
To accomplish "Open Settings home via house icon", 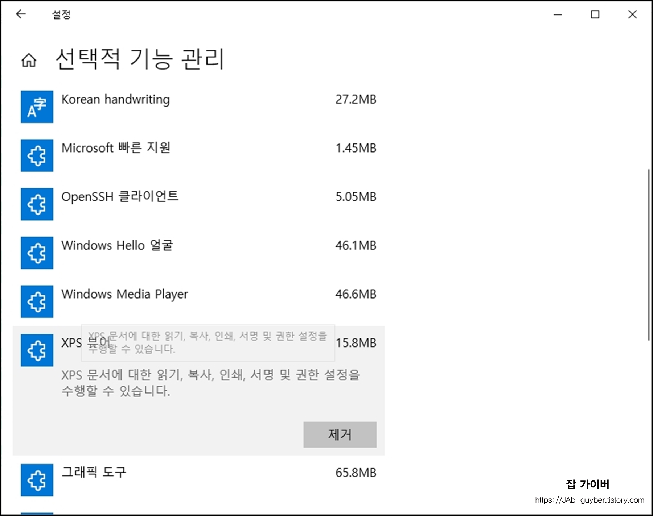I will click(x=29, y=60).
